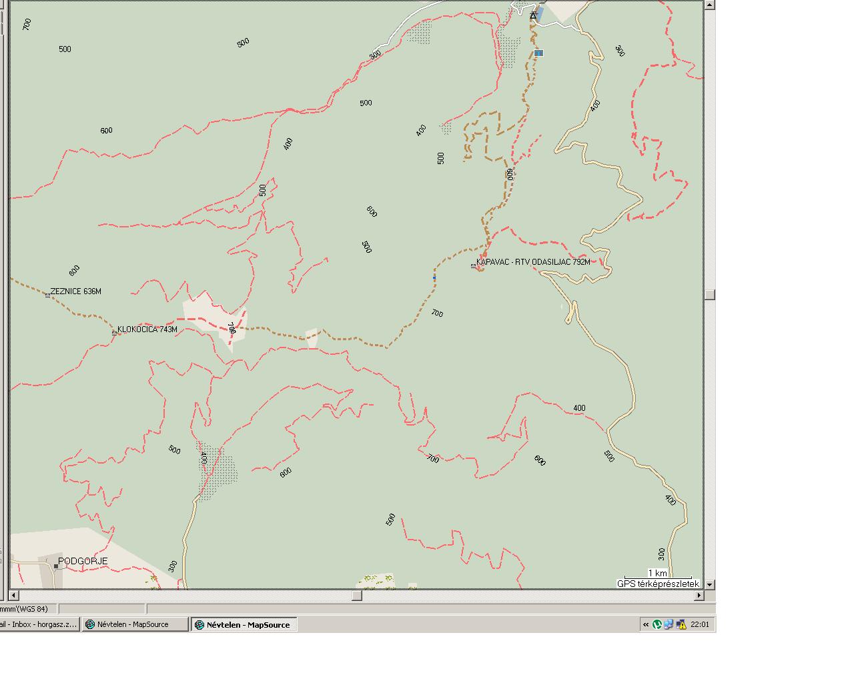854x683 pixels.
Task: Click the active Névtelen - MapSource taskbar button
Action: (x=244, y=624)
